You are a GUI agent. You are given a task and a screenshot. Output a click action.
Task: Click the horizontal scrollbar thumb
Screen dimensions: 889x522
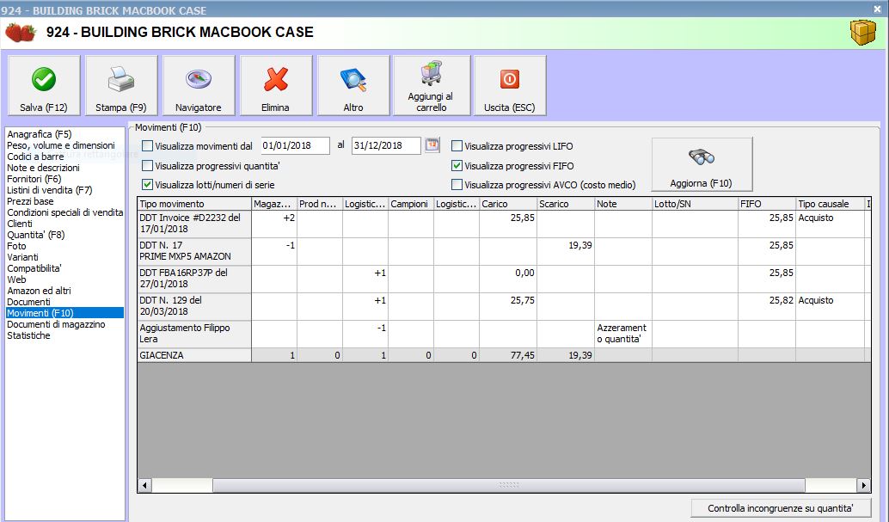(509, 485)
